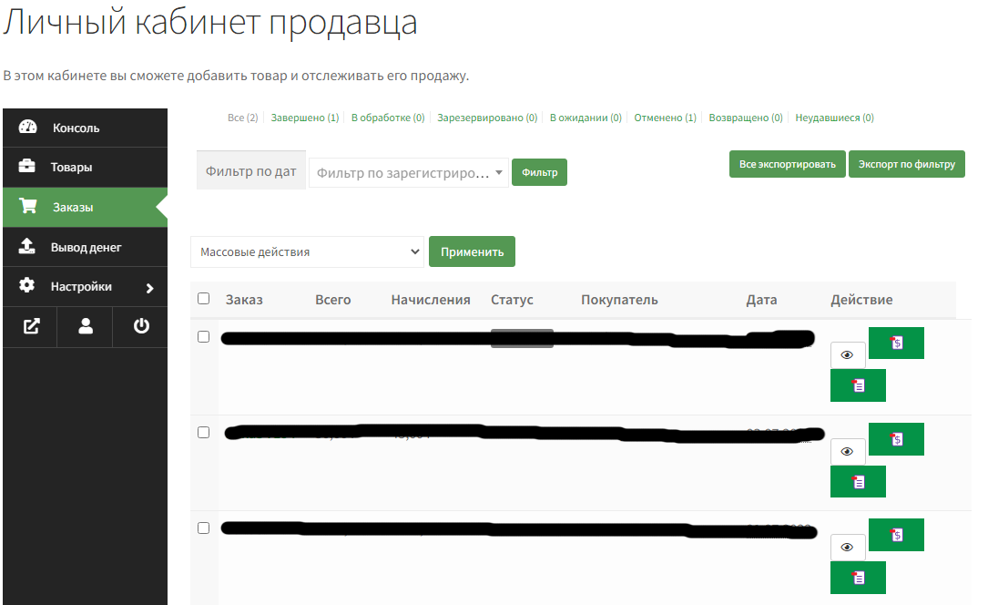Toggle the select-all checkbox in table header
998x605 pixels.
tap(203, 299)
